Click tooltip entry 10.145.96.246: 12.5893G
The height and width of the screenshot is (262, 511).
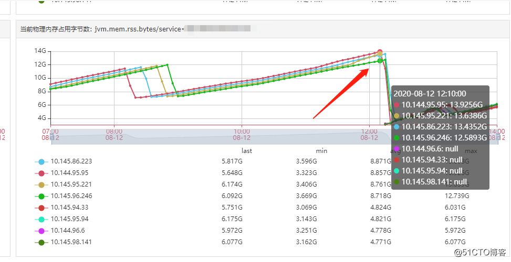440,138
